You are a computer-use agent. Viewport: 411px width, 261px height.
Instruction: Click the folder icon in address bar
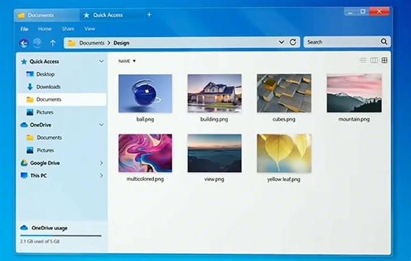pyautogui.click(x=72, y=43)
